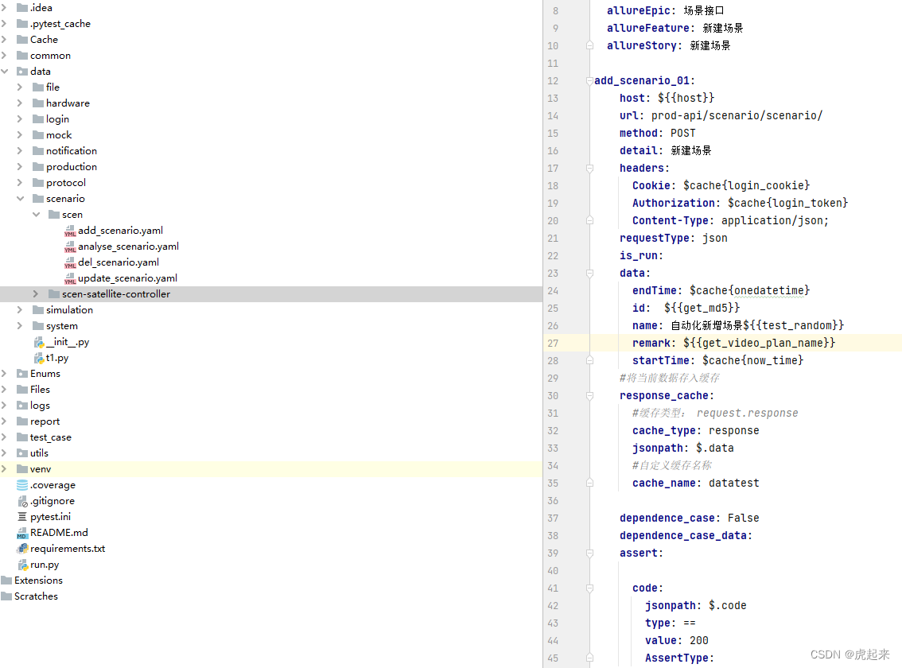Fold the headers block in editor gutter
902x668 pixels.
click(x=589, y=169)
